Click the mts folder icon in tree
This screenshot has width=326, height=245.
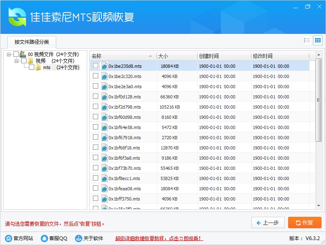point(38,67)
